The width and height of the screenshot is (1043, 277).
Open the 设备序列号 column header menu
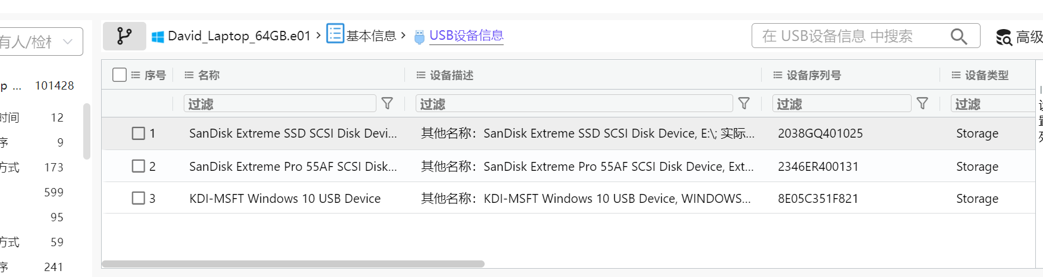point(778,75)
